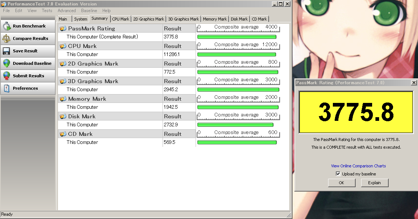Click the COMPLETE result message in the dialog
Viewport: 418px width, 219px height.
point(356,147)
